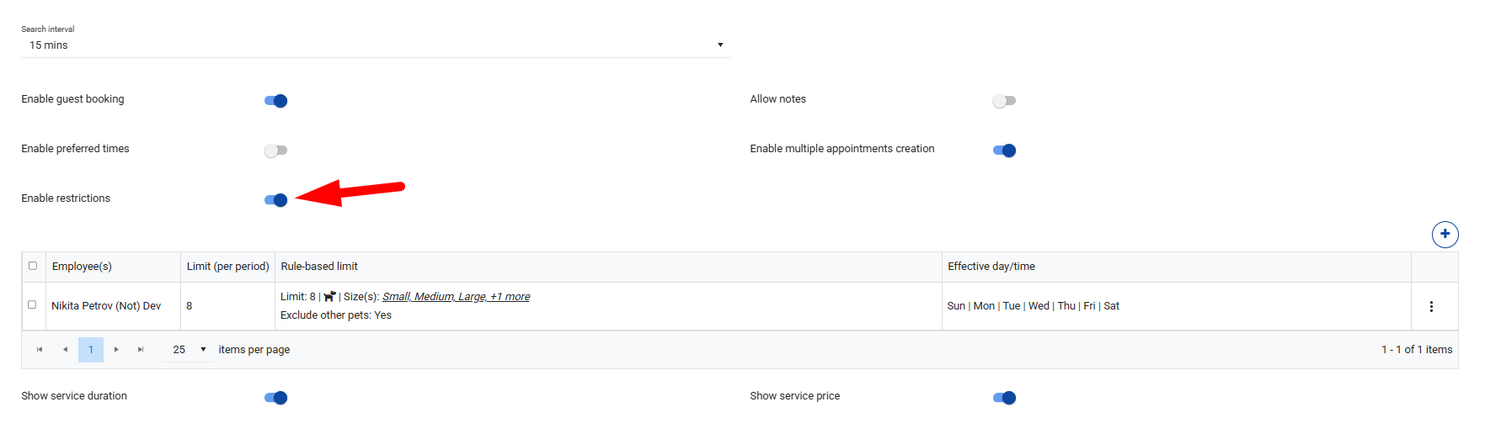Screen dimensions: 1485x439
Task: Toggle Enable guest booking switch
Action: 275,101
